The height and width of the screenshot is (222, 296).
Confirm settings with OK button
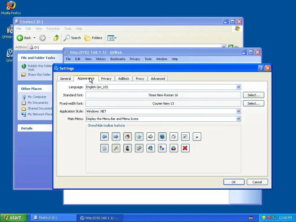(x=234, y=182)
